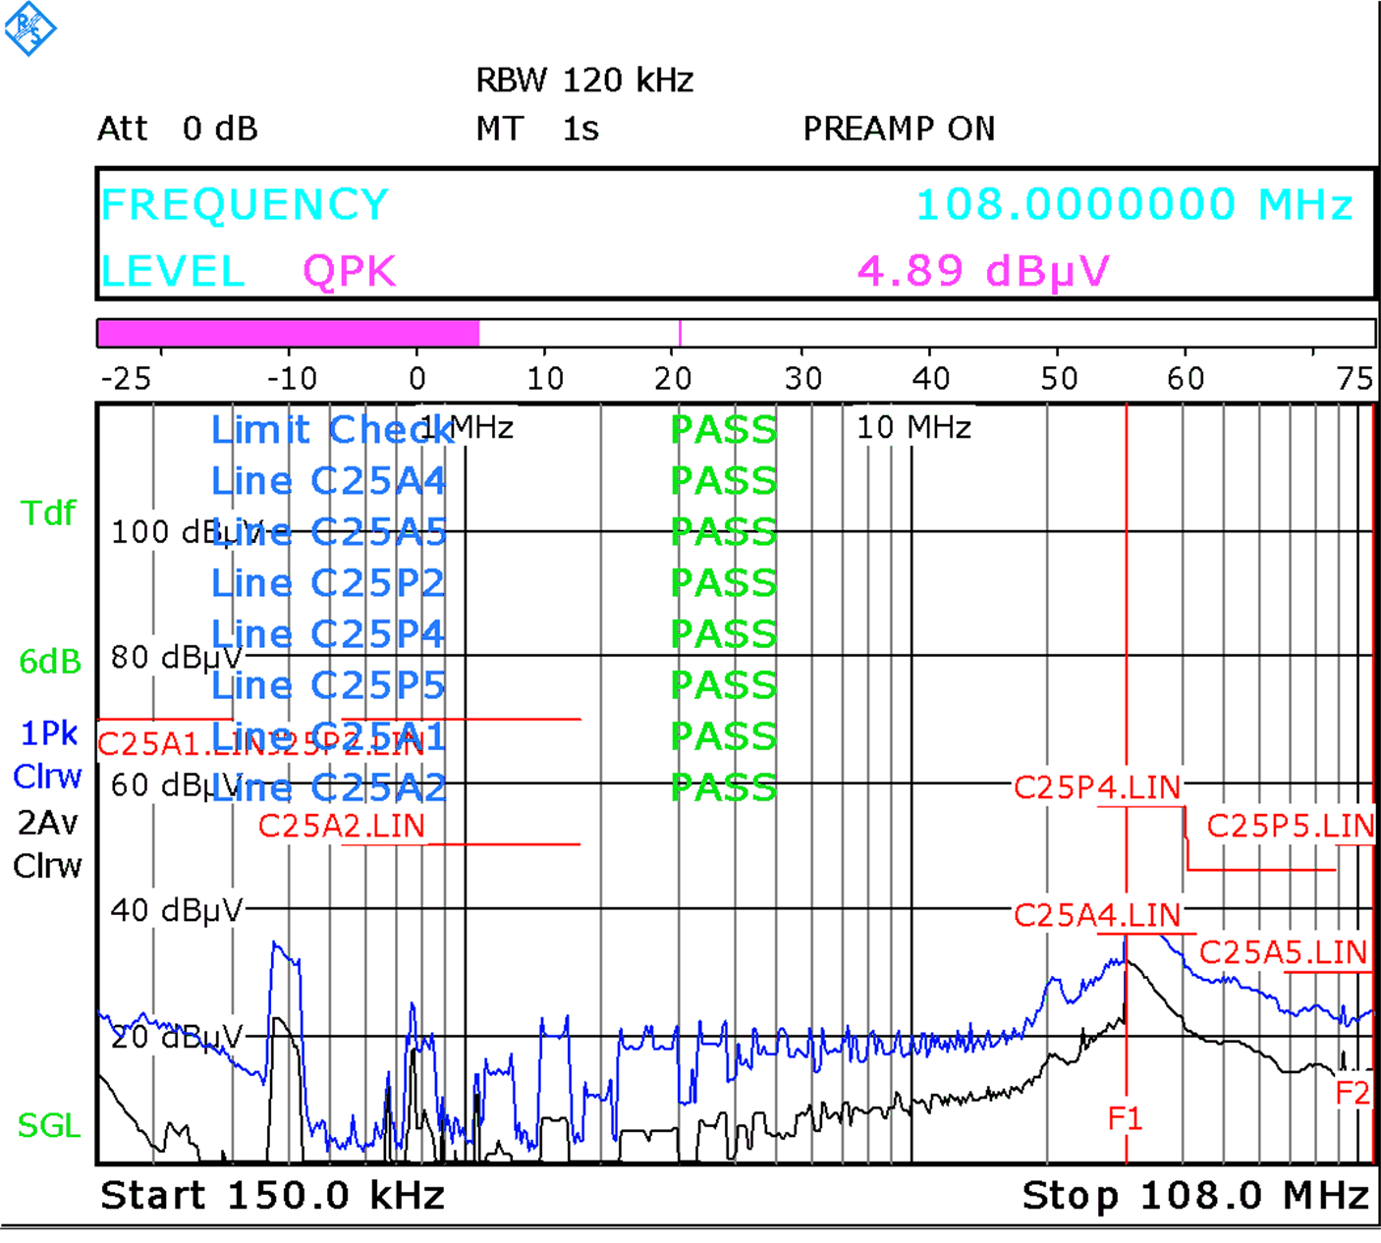Screen dimensions: 1381x1243
Task: Select the Line C25A4 limit entry
Action: click(328, 481)
